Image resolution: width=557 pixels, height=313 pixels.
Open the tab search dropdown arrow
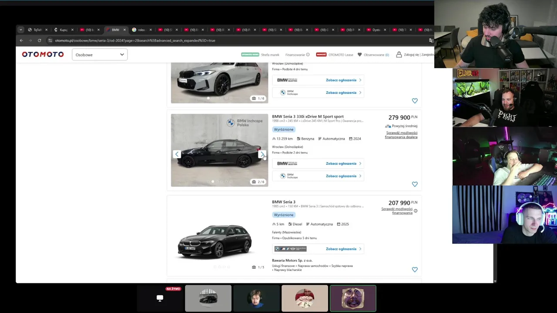(x=20, y=30)
